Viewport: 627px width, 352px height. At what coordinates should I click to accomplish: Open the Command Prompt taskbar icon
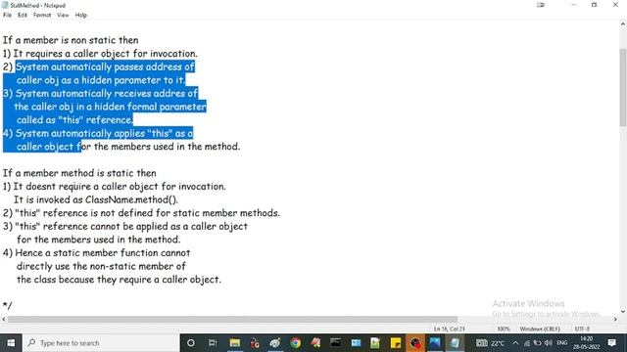click(x=335, y=343)
